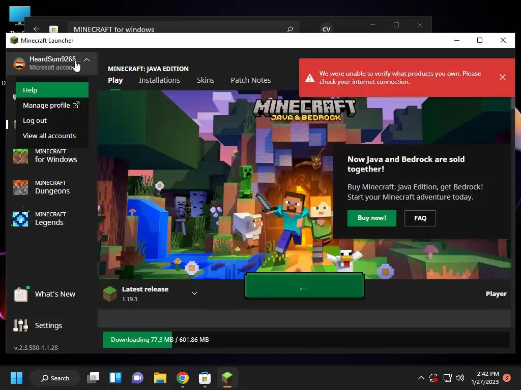Open Task View on the taskbar

pos(93,378)
